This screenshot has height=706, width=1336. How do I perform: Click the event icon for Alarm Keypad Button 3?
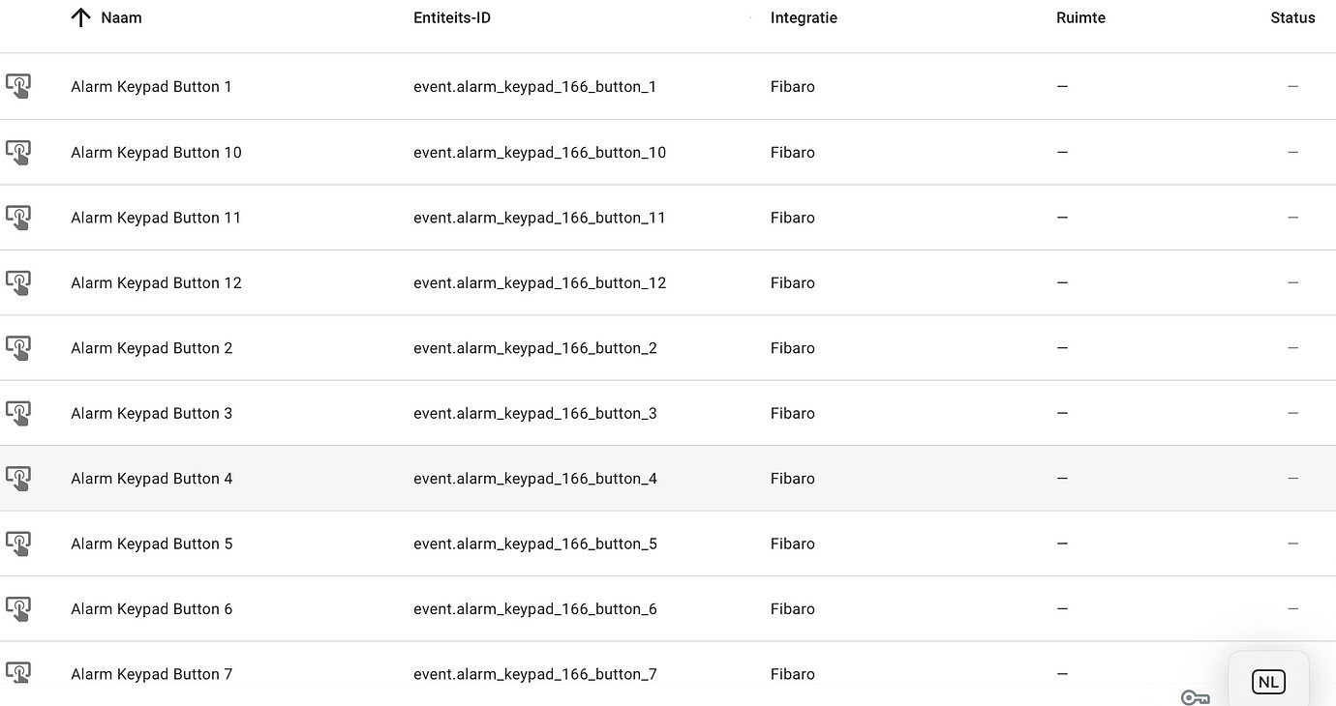click(x=18, y=413)
